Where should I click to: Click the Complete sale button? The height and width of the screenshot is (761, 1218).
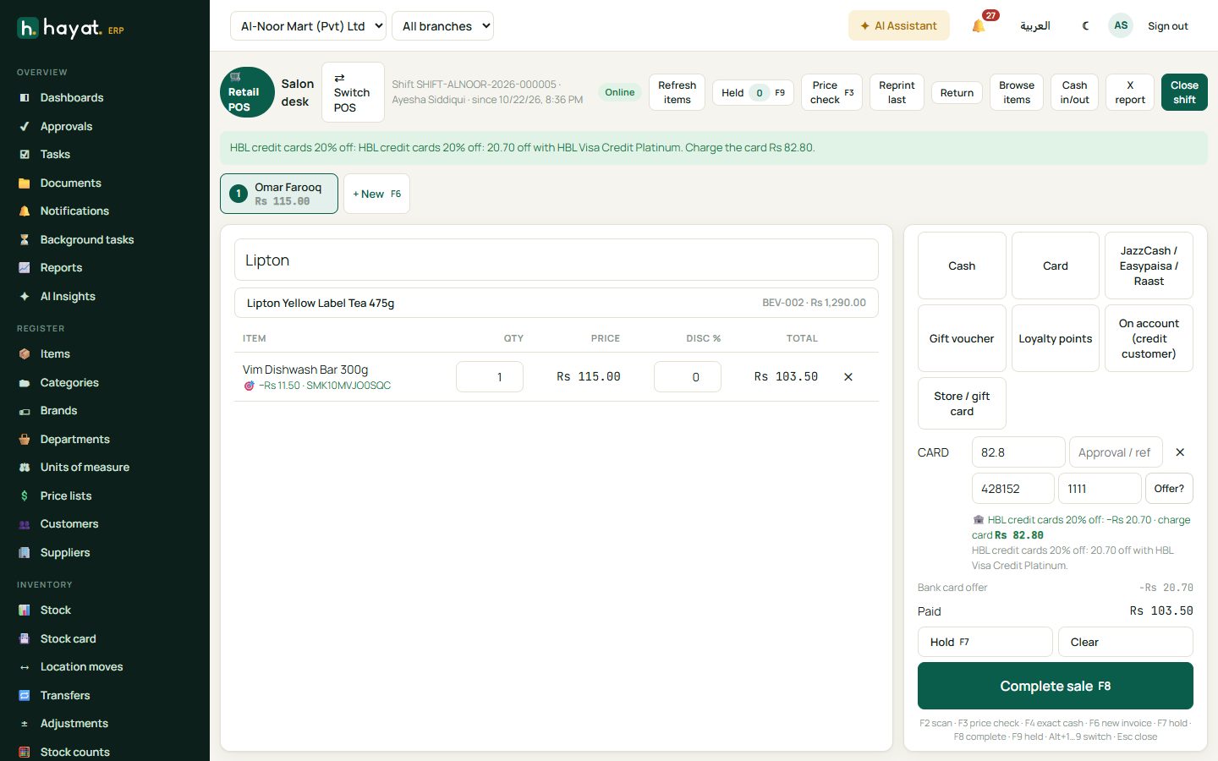pos(1056,686)
